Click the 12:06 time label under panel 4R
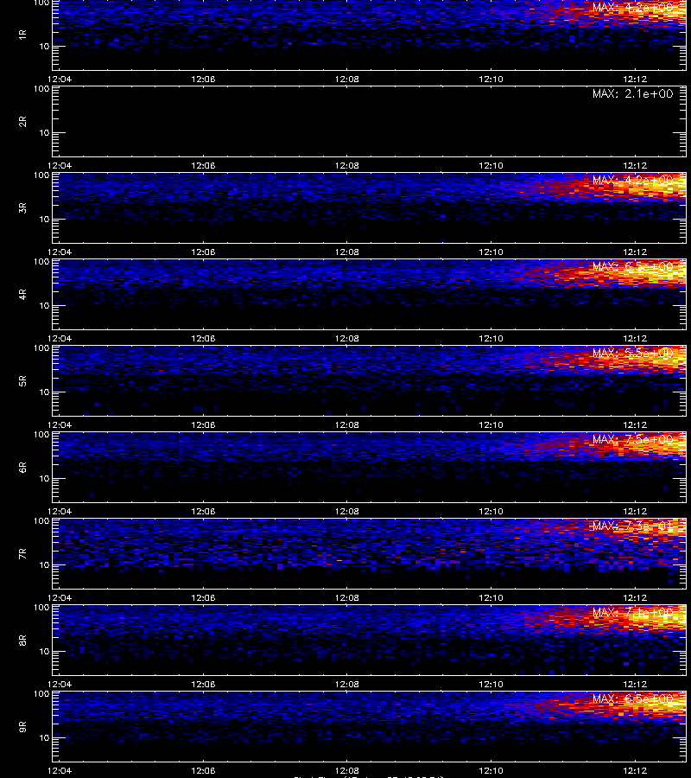 tap(203, 338)
